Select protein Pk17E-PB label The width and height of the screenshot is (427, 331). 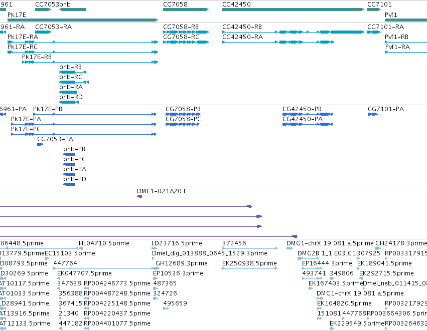[48, 109]
